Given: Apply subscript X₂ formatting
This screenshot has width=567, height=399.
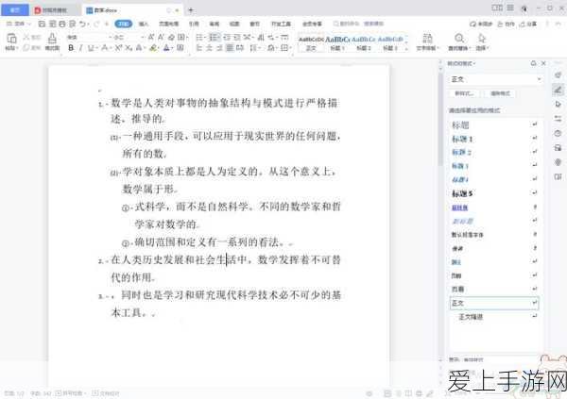Looking at the screenshot, I should pyautogui.click(x=129, y=48).
